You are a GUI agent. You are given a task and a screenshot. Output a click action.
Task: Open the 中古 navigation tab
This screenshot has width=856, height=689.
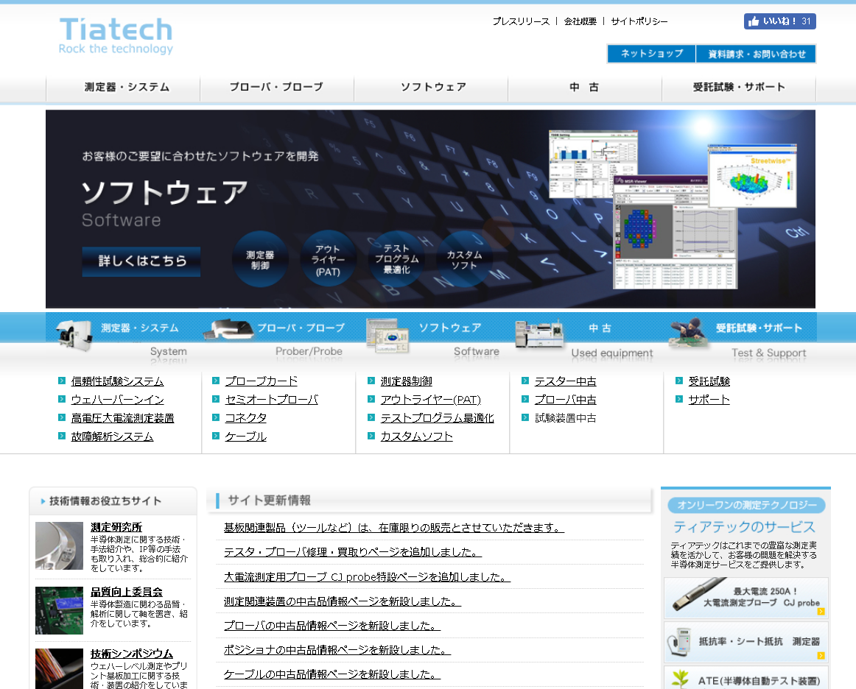[x=584, y=87]
